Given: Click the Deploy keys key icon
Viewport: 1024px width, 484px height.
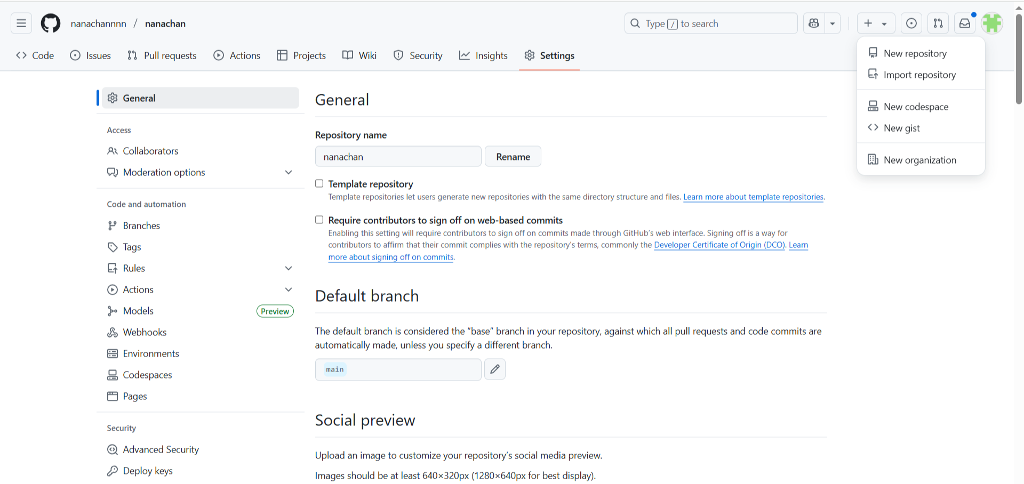Looking at the screenshot, I should point(113,471).
